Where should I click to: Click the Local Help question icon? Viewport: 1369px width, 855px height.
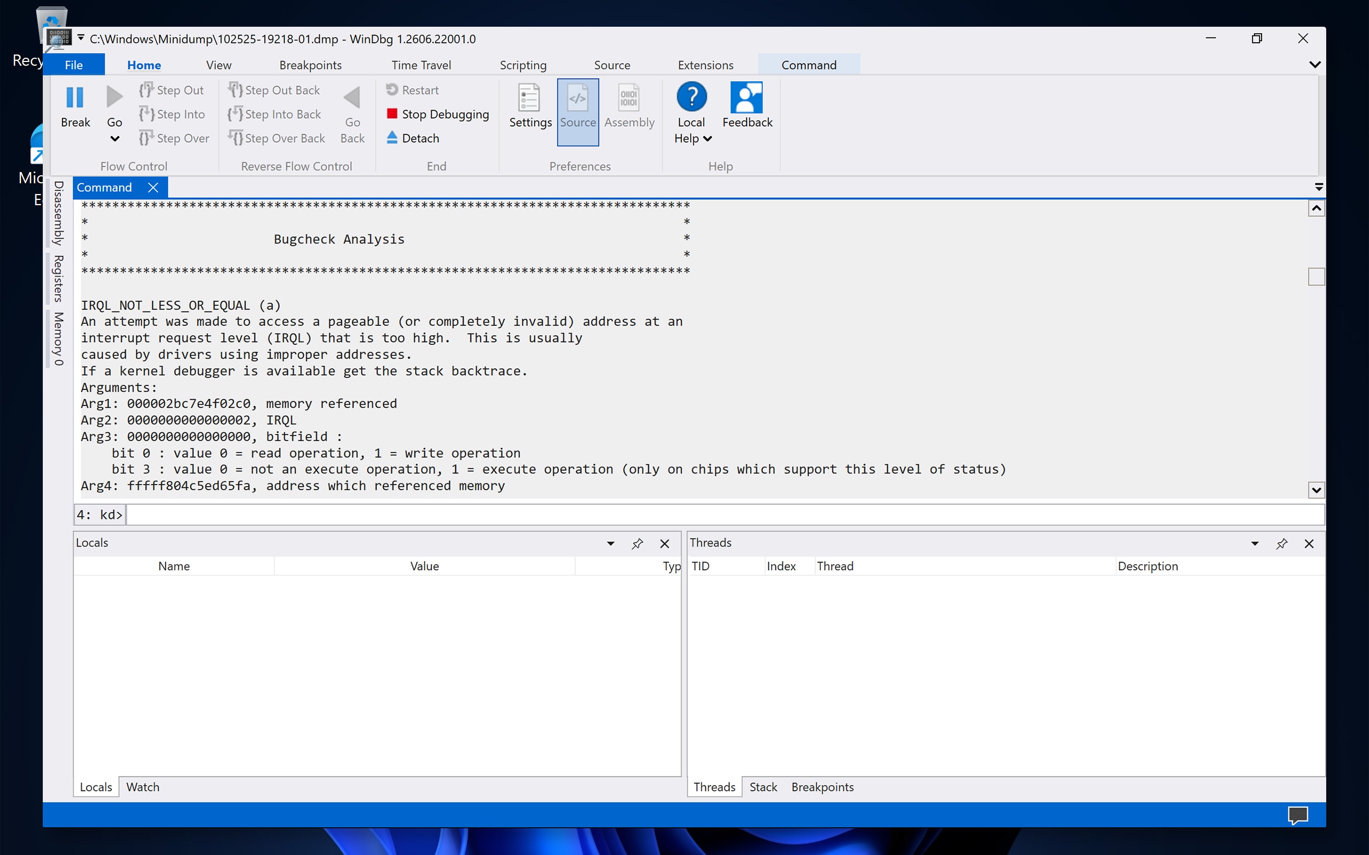coord(691,97)
